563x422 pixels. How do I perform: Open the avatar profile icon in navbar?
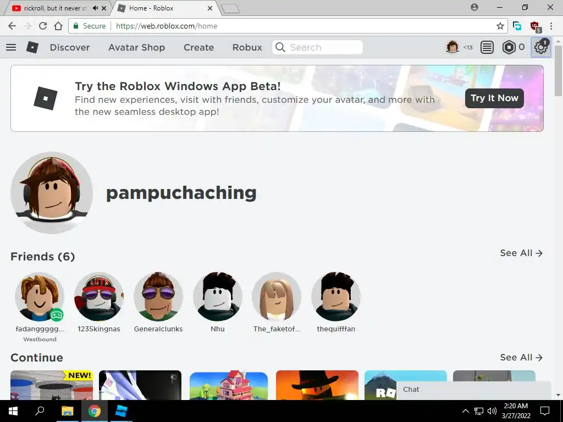452,47
